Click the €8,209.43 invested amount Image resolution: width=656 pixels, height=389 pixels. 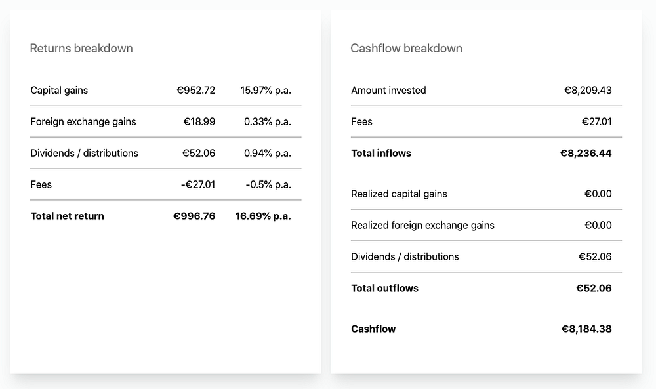[588, 91]
